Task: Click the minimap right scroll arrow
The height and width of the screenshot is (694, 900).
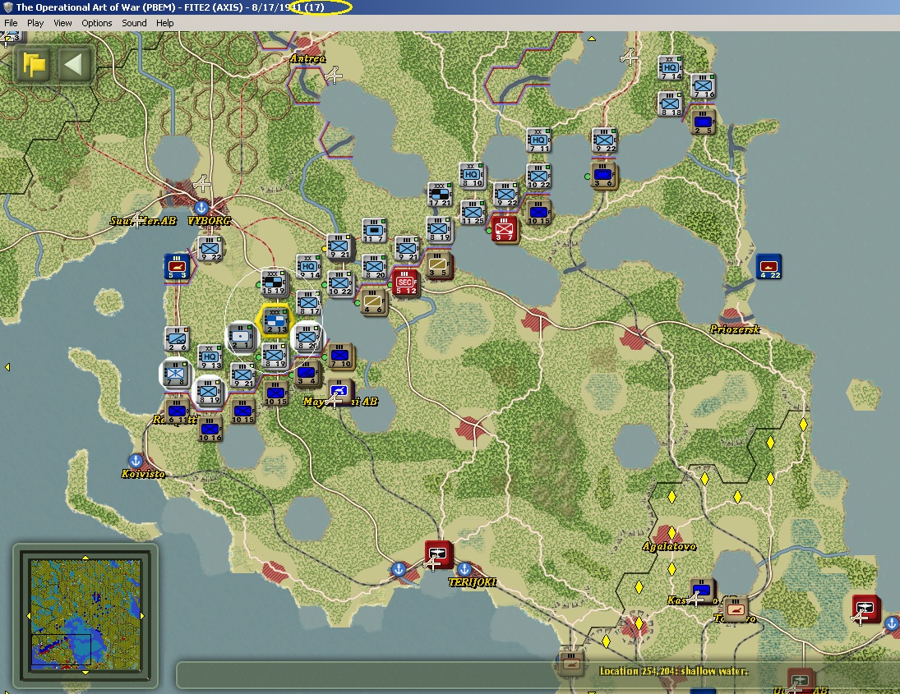Action: [x=142, y=615]
